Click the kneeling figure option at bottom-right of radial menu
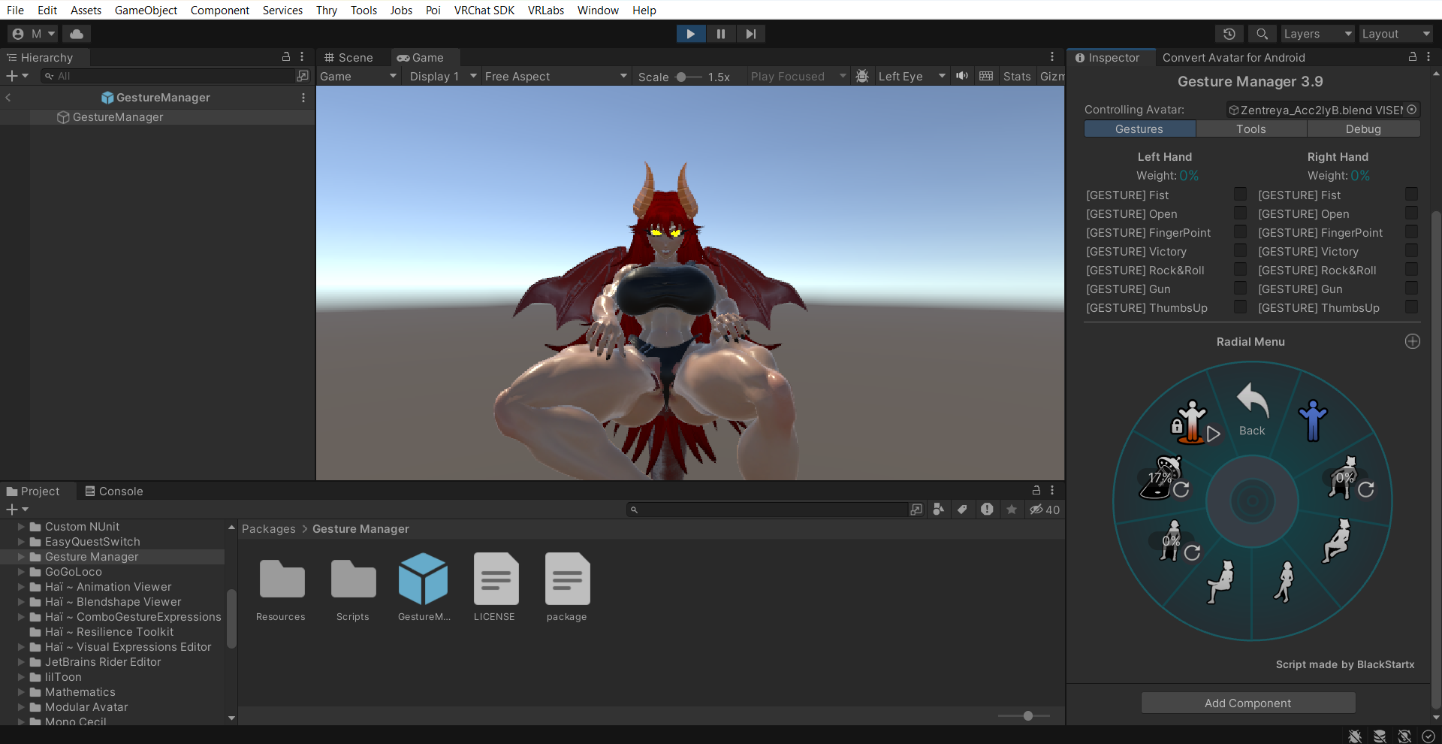Screen dimensions: 1442x744 pyautogui.click(x=1284, y=582)
